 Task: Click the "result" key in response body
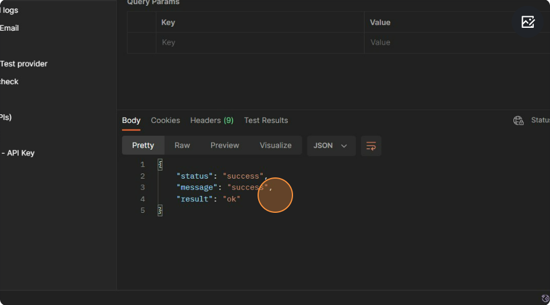(193, 199)
